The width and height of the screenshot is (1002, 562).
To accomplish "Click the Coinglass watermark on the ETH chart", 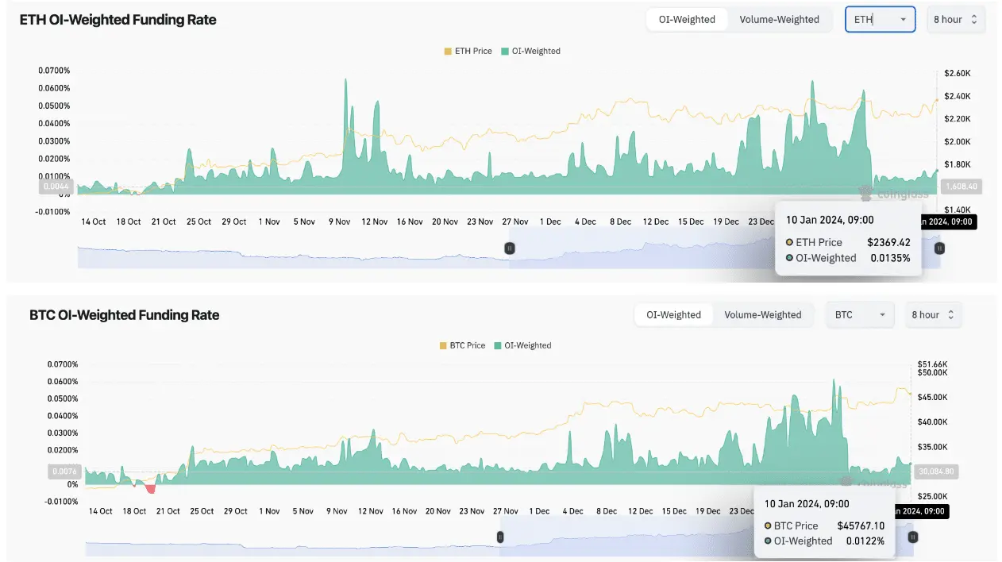I will tap(895, 193).
